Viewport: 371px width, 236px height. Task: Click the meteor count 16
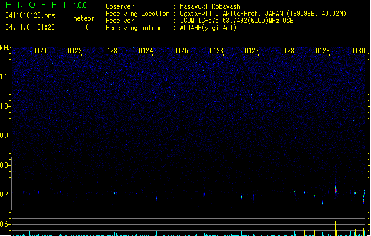pyautogui.click(x=86, y=27)
